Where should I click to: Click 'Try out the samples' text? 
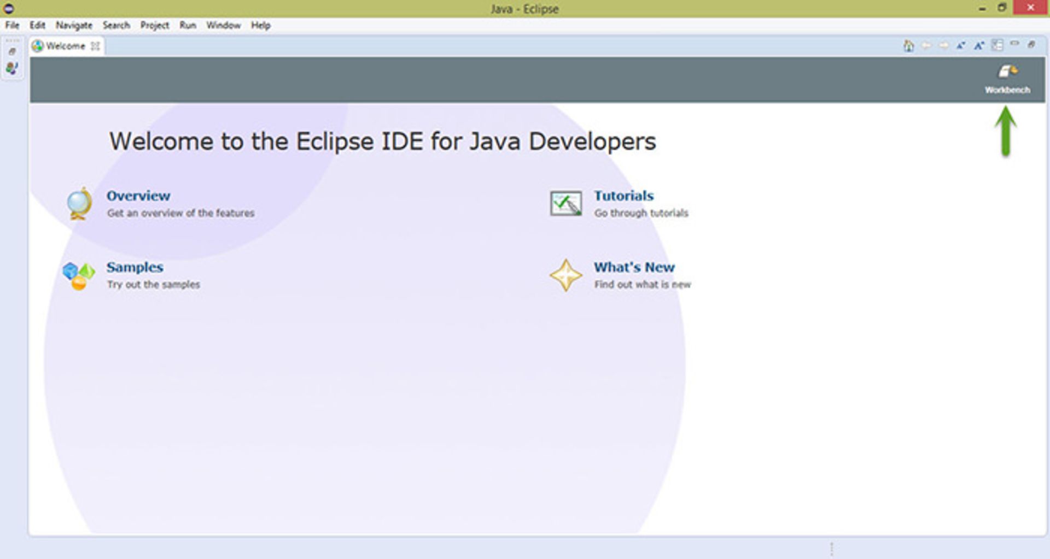[154, 285]
